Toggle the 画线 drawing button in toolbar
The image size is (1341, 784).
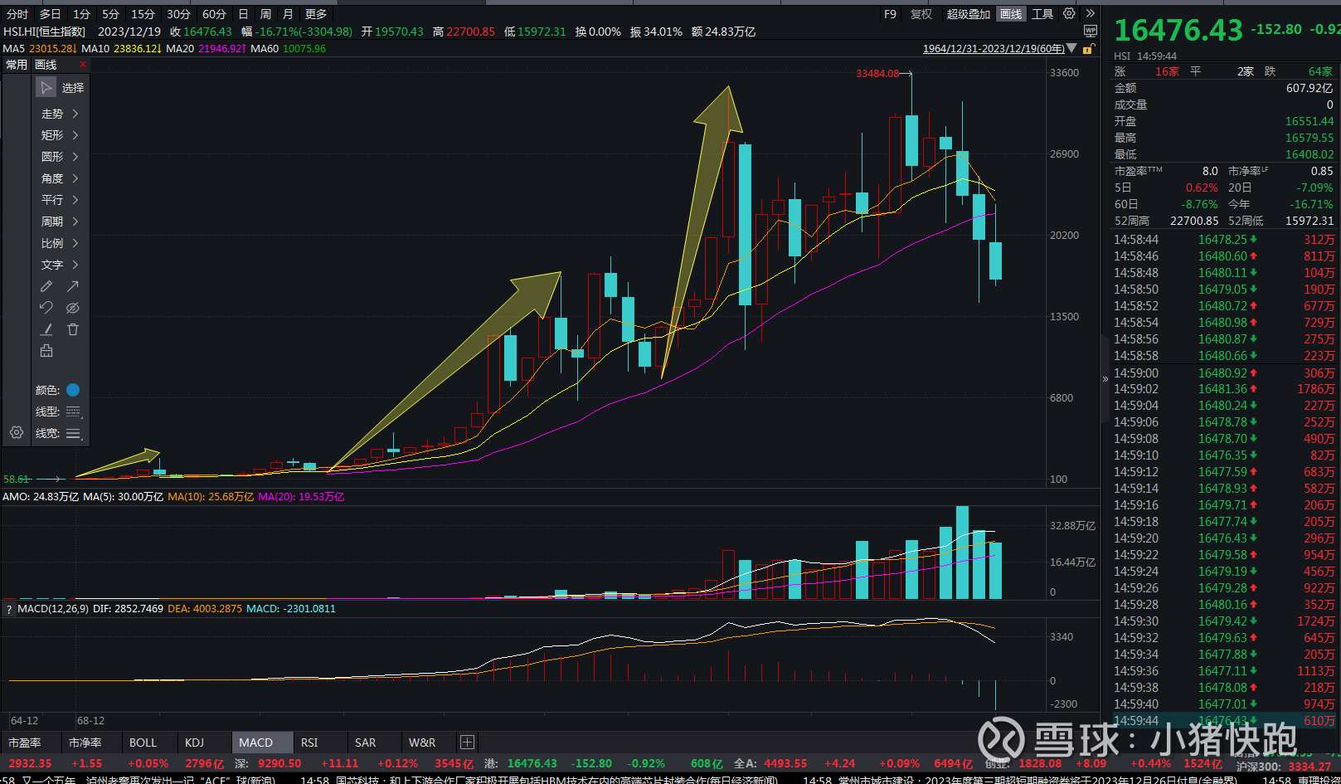[x=1011, y=14]
